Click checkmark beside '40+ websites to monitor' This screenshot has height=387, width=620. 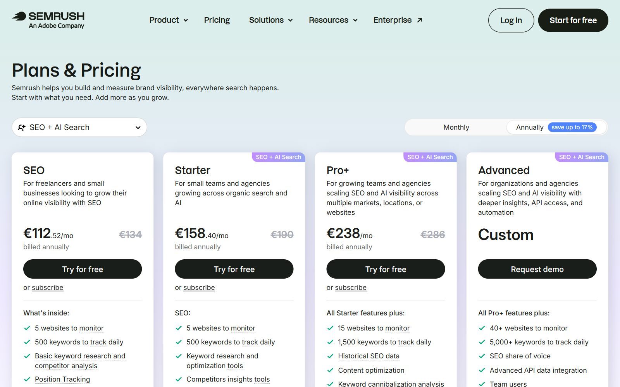(x=482, y=328)
